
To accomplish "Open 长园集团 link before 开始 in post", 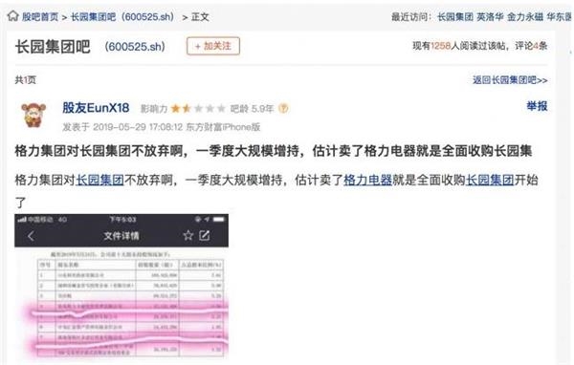I will point(490,180).
